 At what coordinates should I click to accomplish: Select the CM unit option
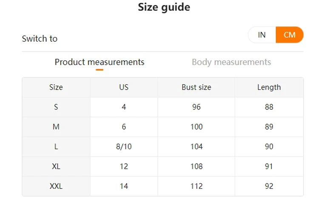pos(290,35)
